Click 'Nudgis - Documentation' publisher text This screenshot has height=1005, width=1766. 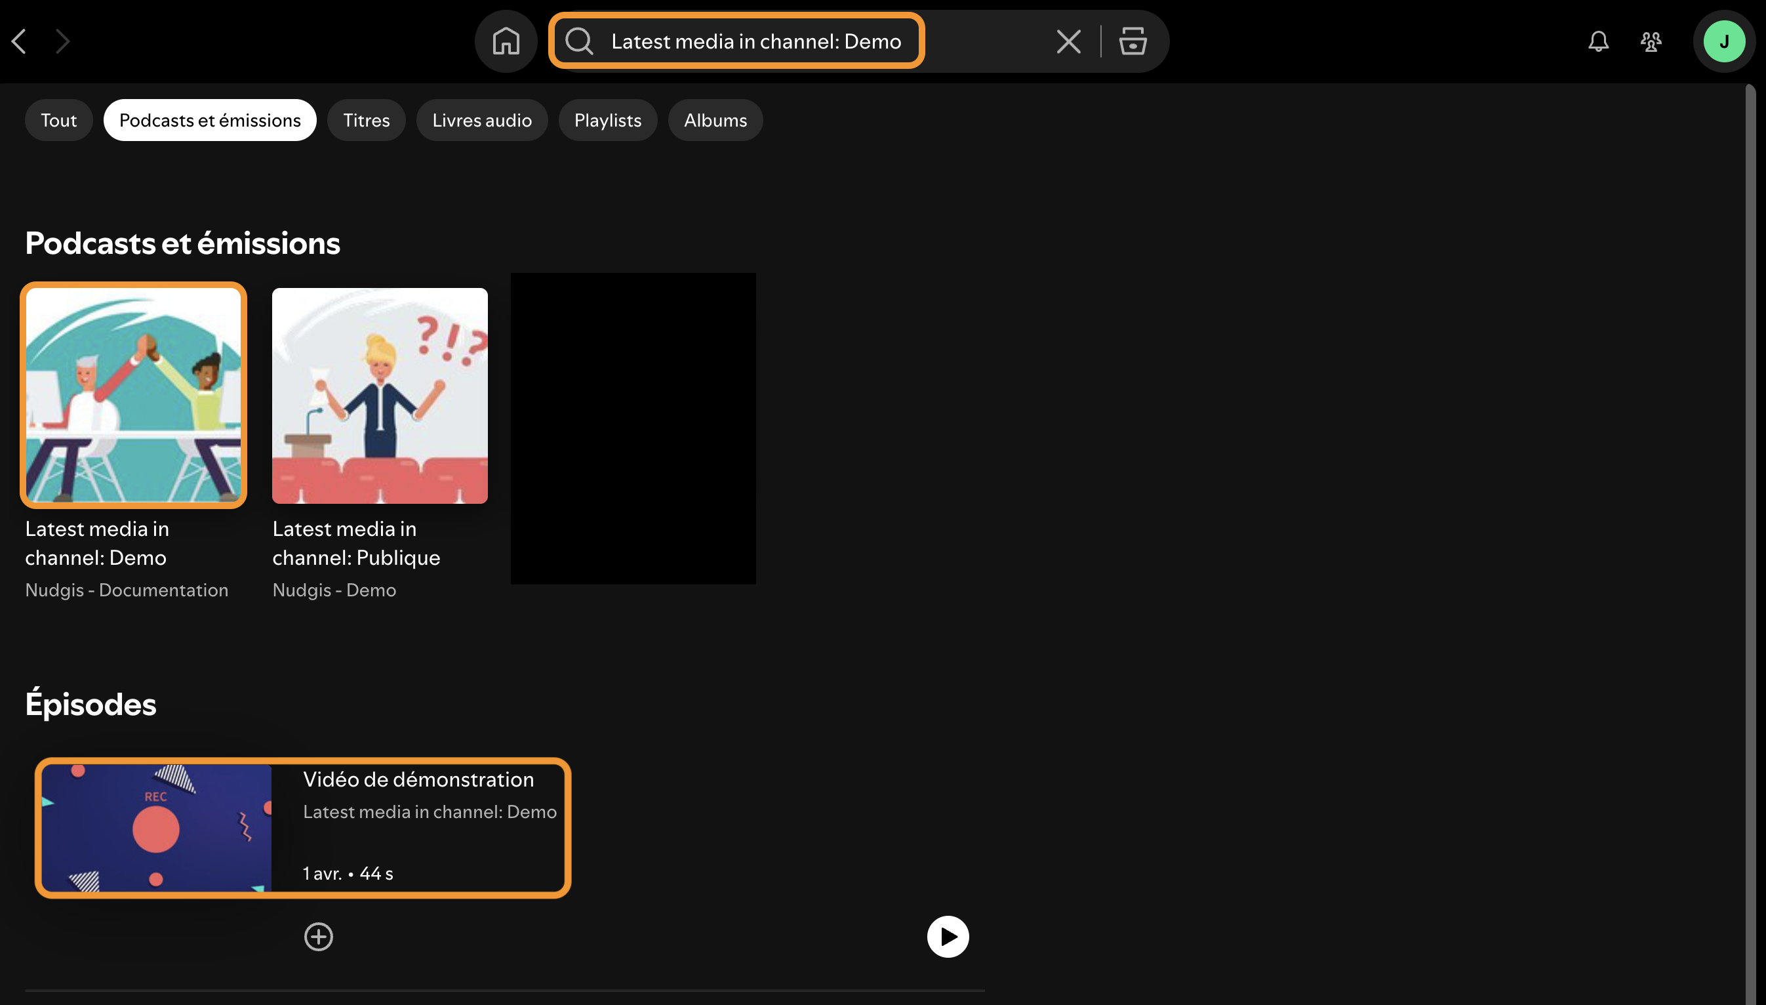point(127,590)
